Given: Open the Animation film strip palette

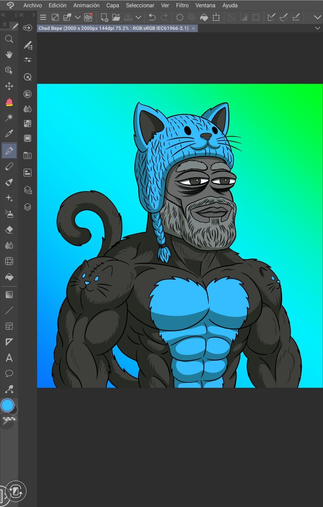Looking at the screenshot, I should [27, 138].
